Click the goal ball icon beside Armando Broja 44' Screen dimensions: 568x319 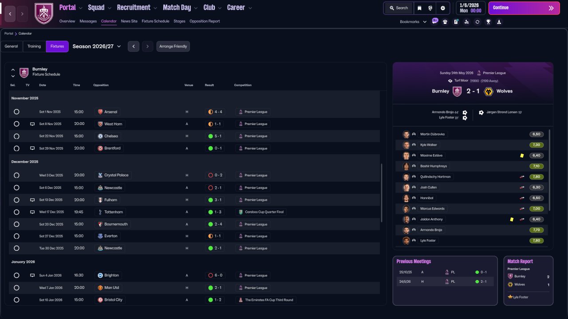pos(465,113)
